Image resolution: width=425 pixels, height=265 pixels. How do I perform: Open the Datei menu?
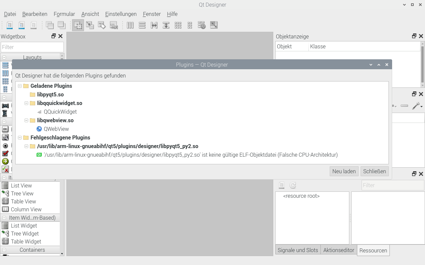[x=10, y=14]
